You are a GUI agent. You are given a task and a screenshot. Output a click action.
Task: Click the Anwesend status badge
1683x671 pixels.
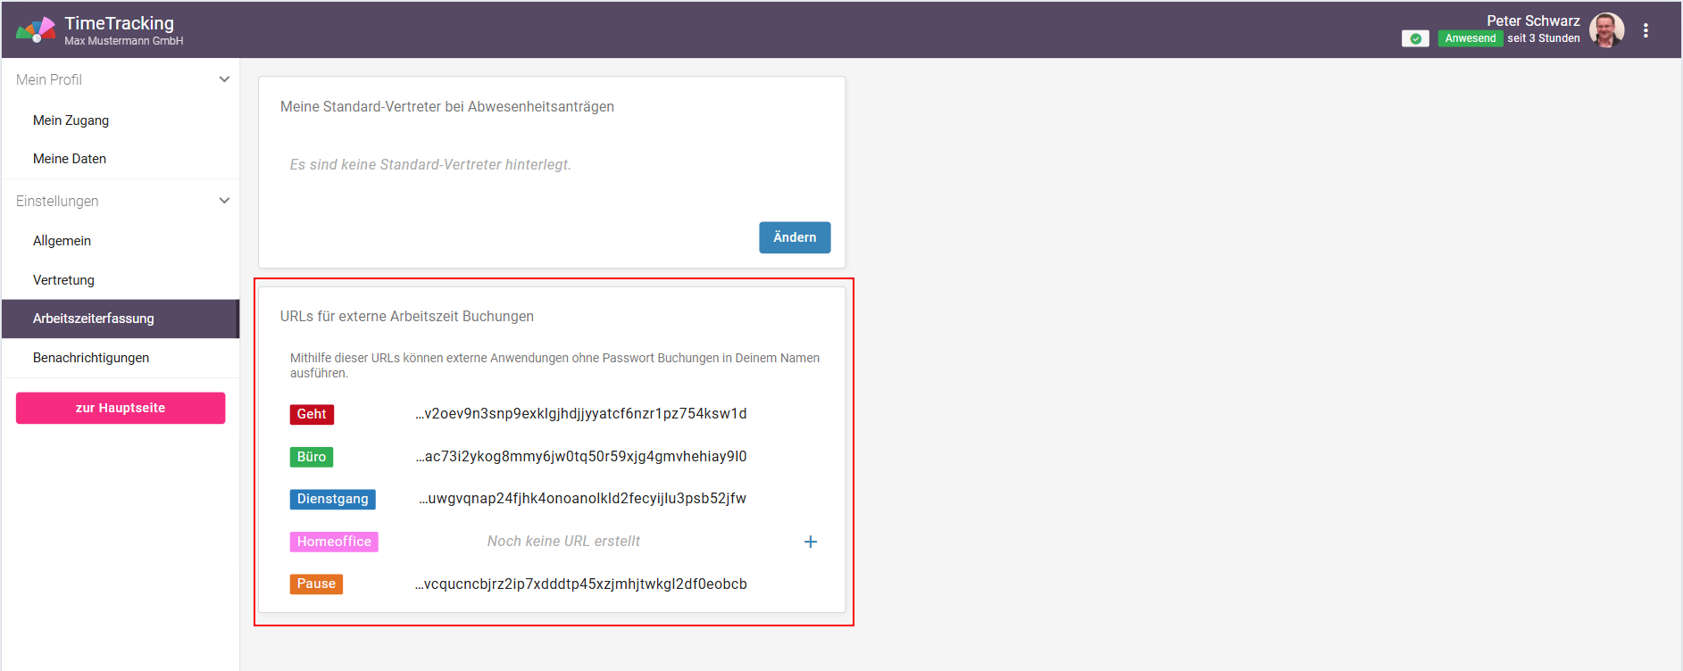(1470, 38)
